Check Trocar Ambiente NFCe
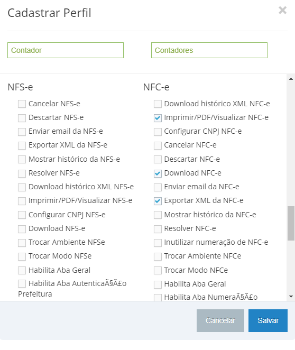 158,256
